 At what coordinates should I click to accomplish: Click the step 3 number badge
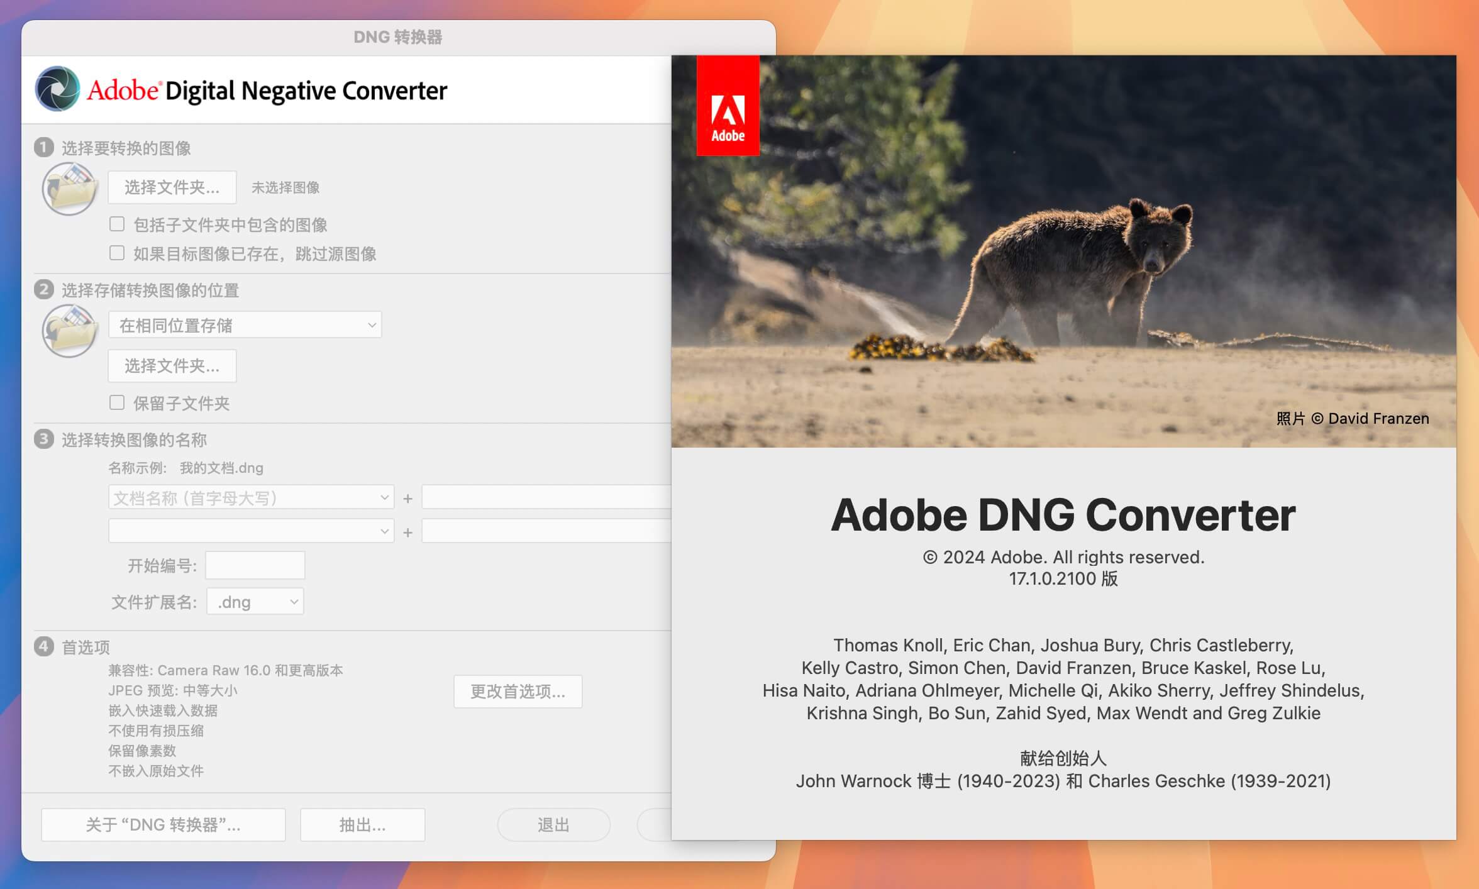coord(43,439)
